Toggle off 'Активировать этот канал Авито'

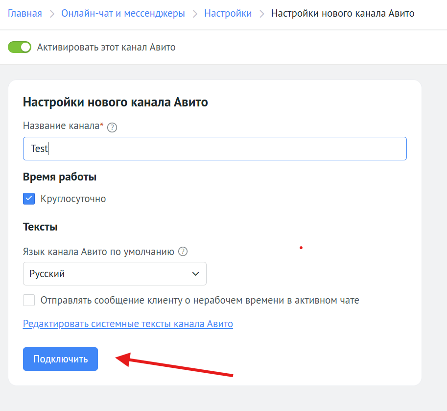[19, 47]
